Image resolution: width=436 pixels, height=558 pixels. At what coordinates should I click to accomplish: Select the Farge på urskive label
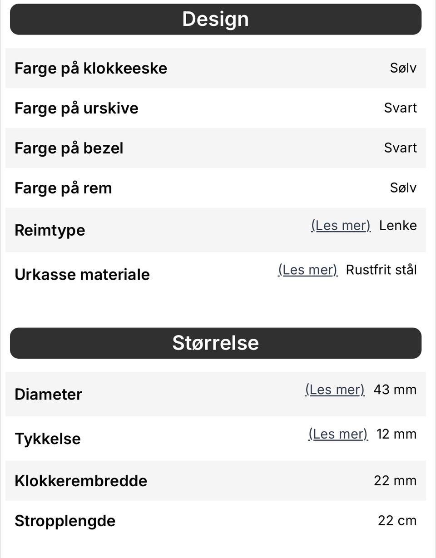coord(76,108)
